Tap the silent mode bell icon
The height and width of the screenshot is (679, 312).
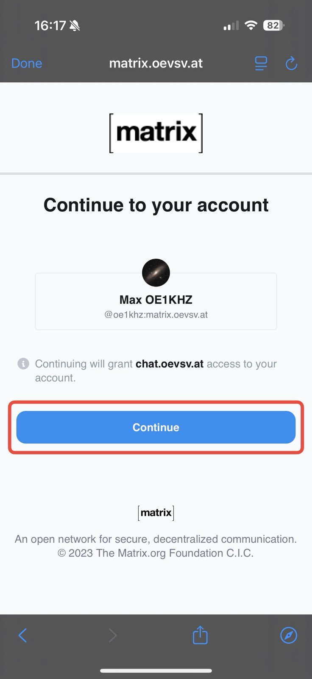click(75, 26)
